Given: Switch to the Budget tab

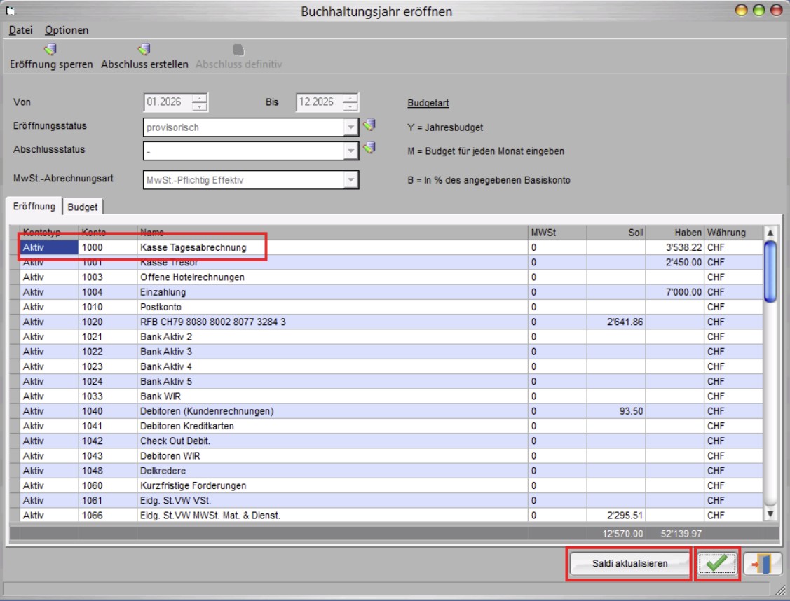Looking at the screenshot, I should tap(83, 207).
